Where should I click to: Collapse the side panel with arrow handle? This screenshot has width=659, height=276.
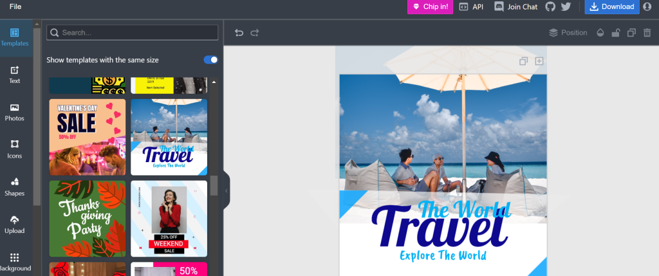click(227, 190)
